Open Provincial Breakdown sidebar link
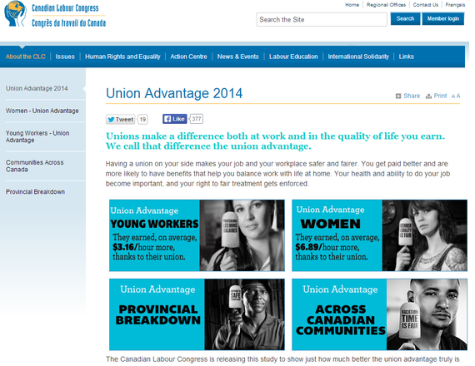Viewport: 475px width, 366px height. click(35, 192)
